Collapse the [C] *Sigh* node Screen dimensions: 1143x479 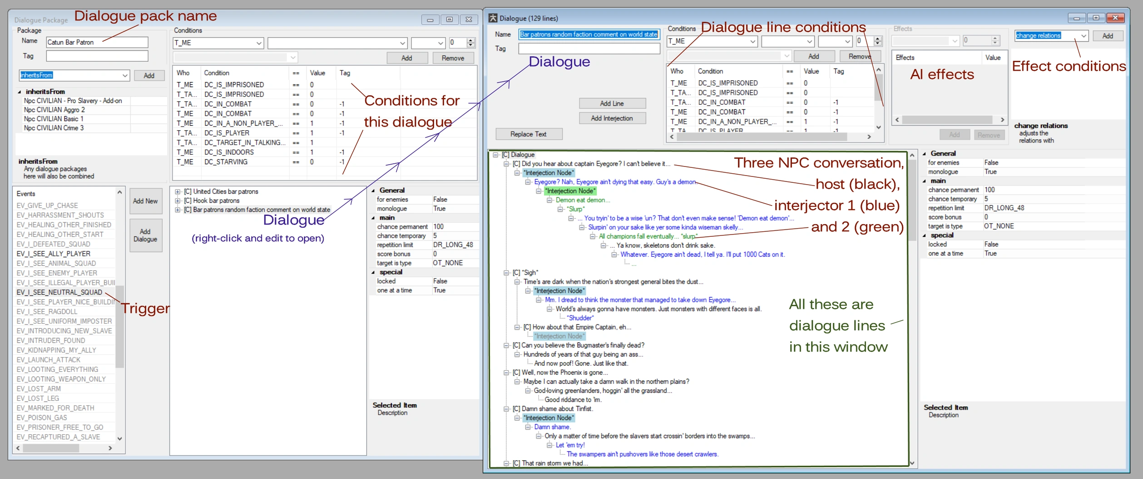[506, 273]
